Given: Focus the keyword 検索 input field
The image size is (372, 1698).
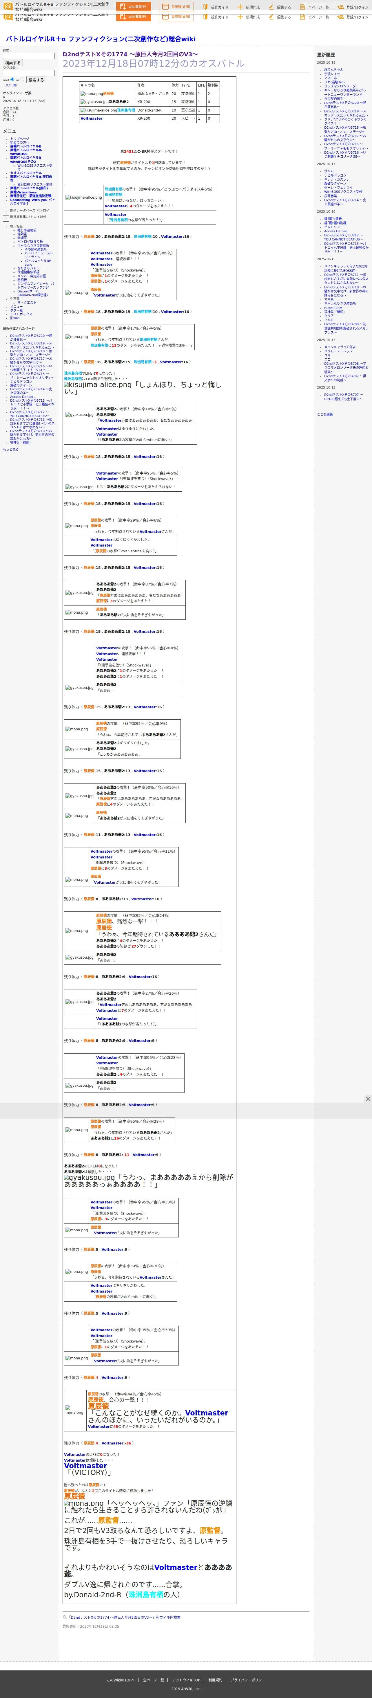Looking at the screenshot, I should pos(28,56).
